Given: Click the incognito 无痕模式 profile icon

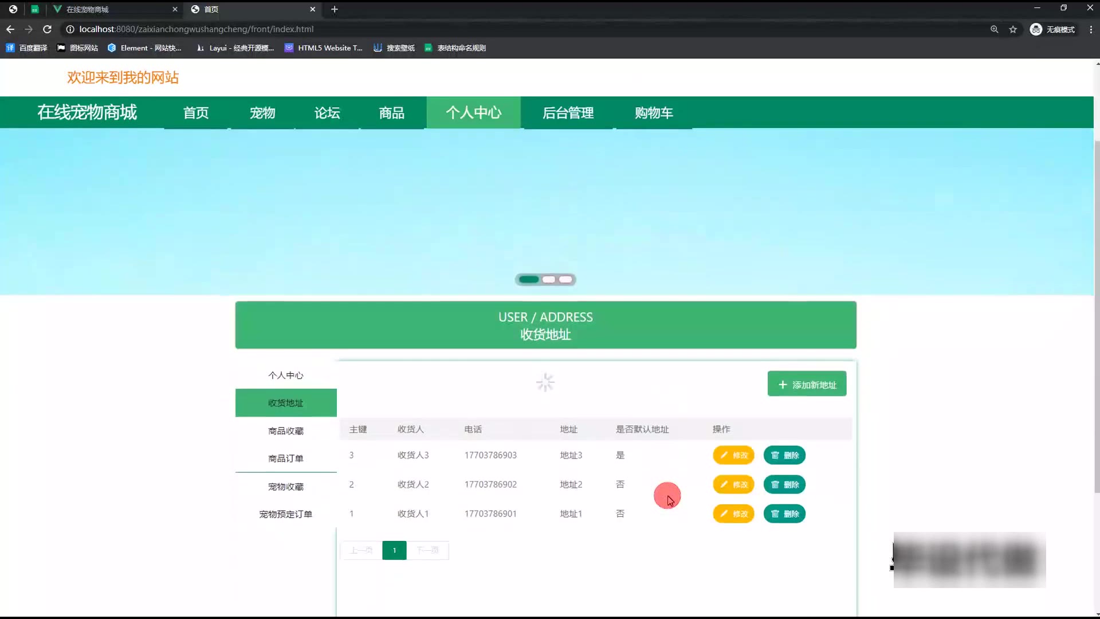Looking at the screenshot, I should coord(1036,29).
